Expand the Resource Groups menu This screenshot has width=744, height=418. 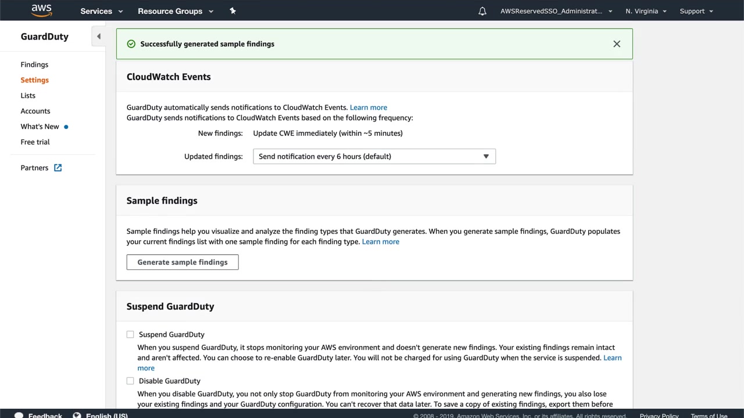(176, 11)
